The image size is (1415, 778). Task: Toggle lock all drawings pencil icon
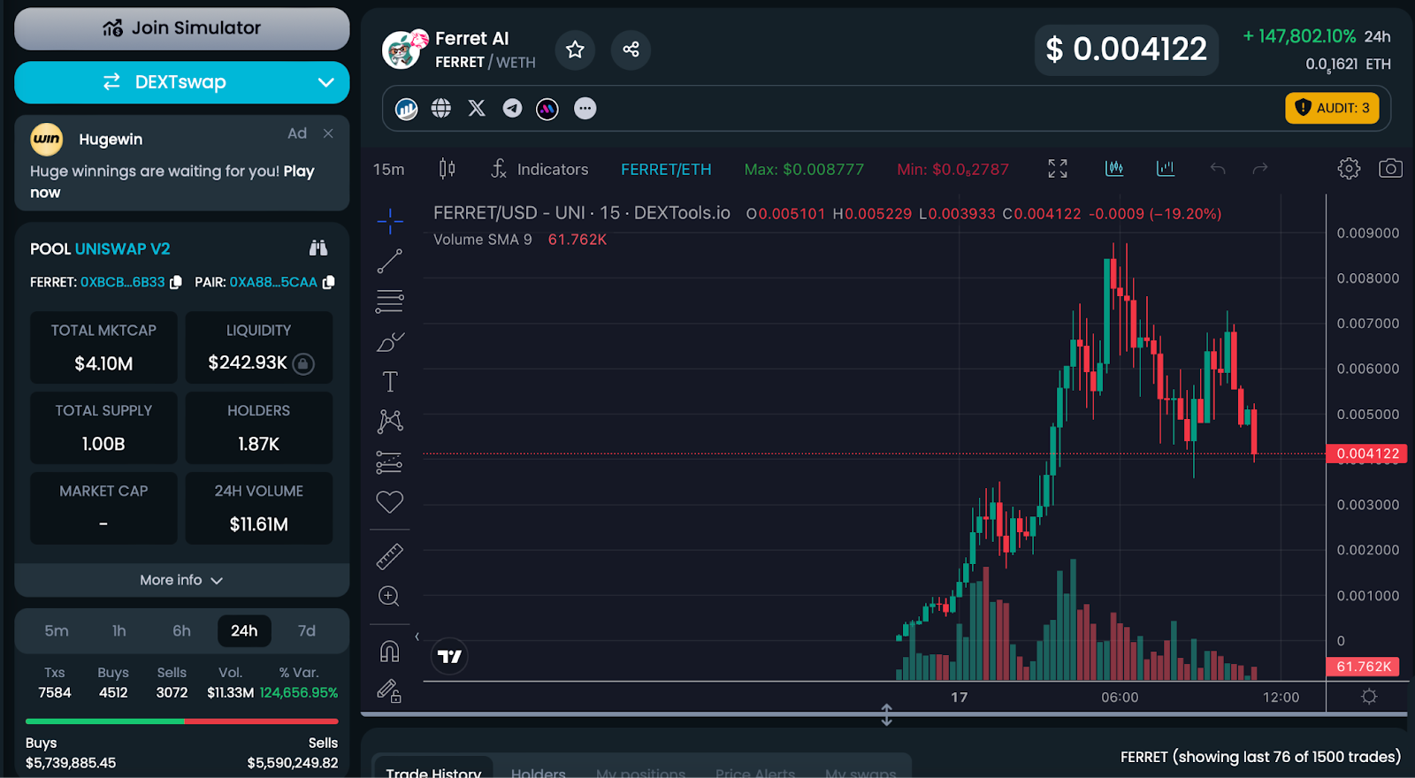point(390,690)
